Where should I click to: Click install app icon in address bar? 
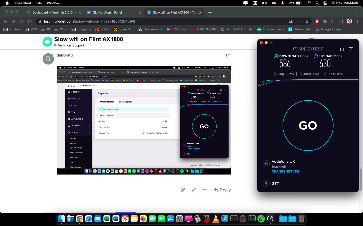291,21
